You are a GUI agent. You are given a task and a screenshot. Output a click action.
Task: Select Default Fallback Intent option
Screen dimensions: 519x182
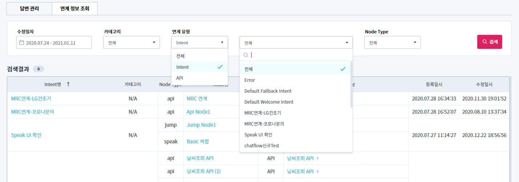(x=268, y=91)
